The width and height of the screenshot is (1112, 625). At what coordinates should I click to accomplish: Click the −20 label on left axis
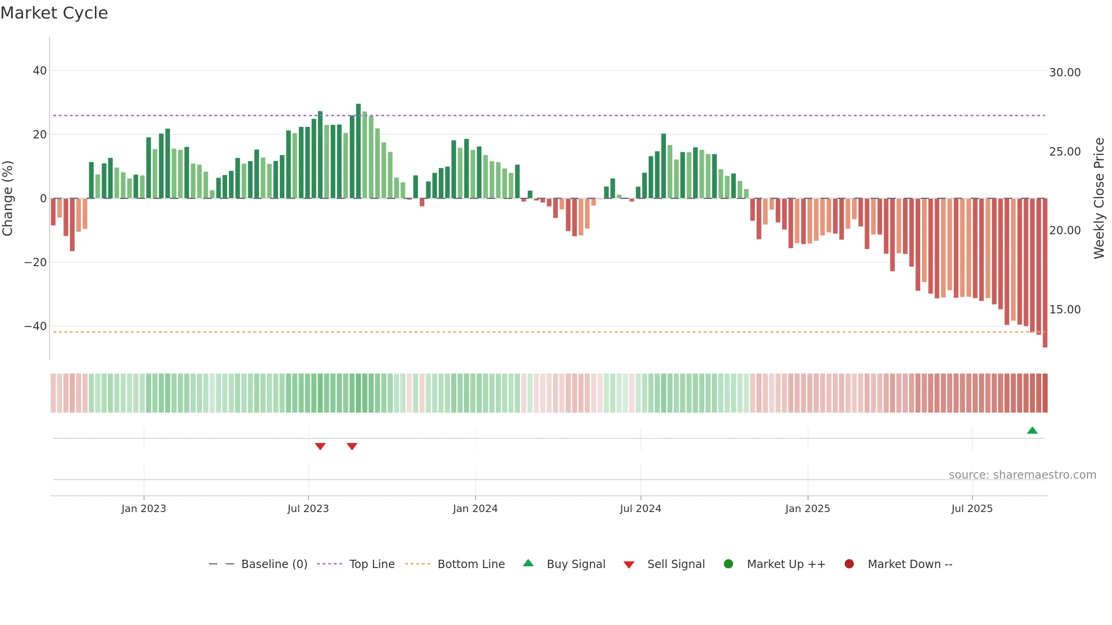[x=36, y=262]
